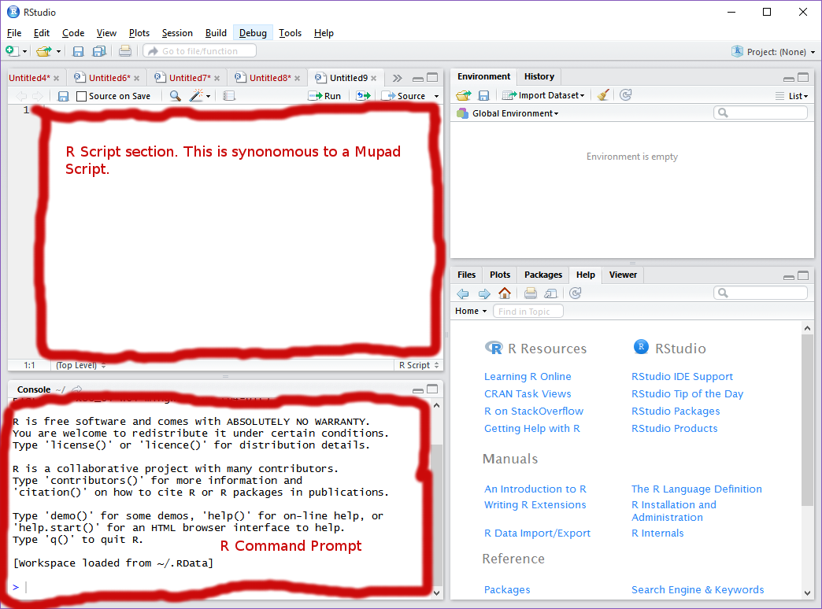Open the List view dropdown
This screenshot has width=822, height=609.
791,96
